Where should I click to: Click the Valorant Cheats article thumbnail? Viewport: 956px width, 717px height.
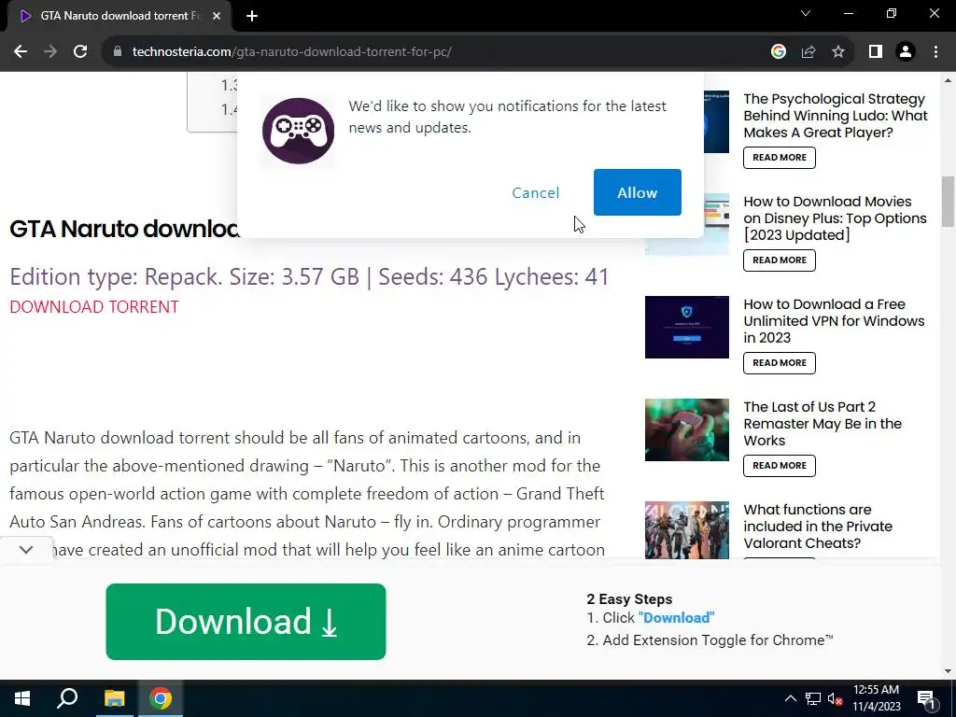click(x=686, y=530)
